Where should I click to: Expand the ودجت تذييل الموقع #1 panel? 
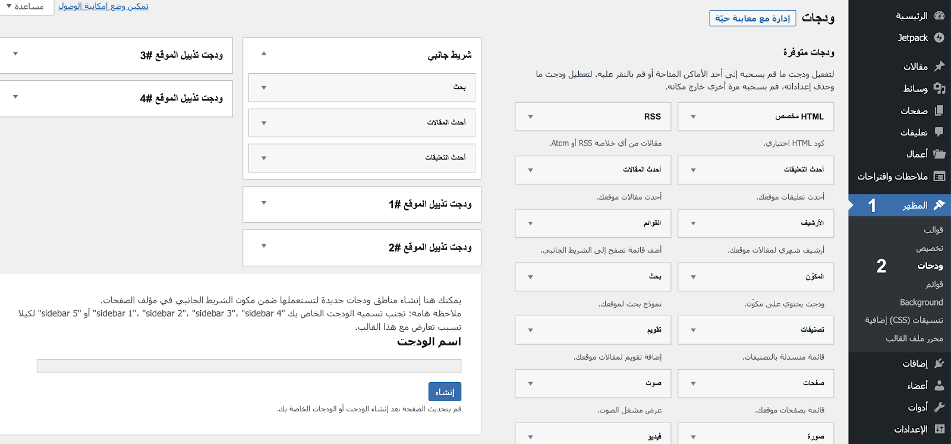click(x=264, y=203)
